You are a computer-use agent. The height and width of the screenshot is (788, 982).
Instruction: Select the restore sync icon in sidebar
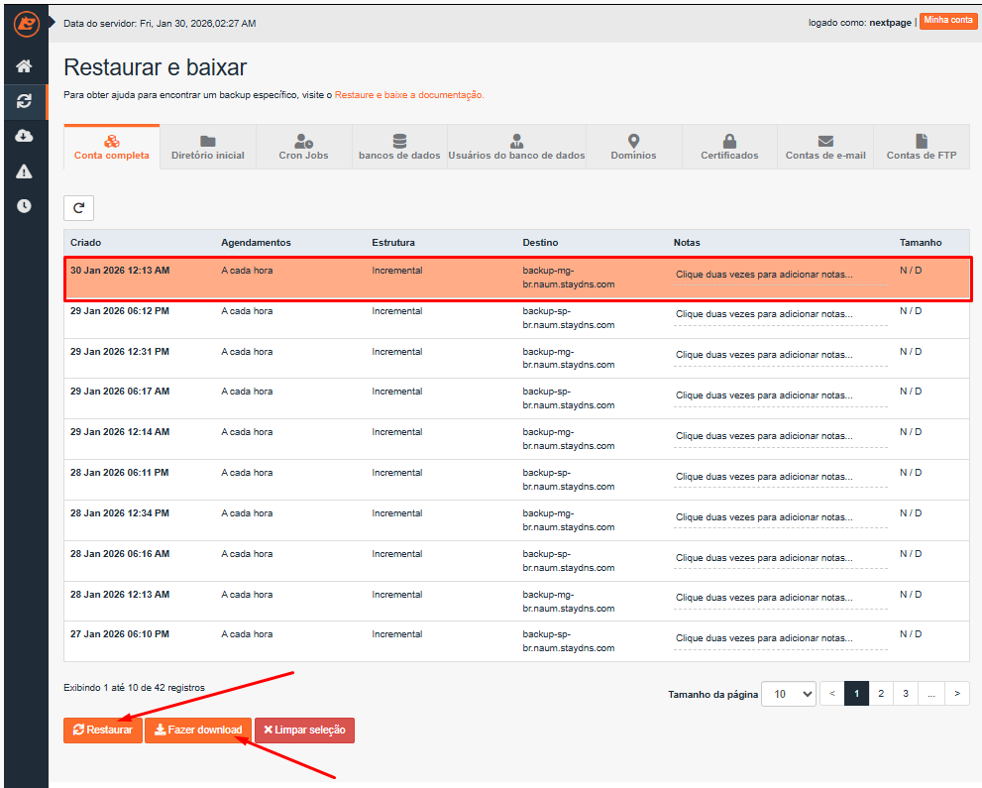coord(25,101)
